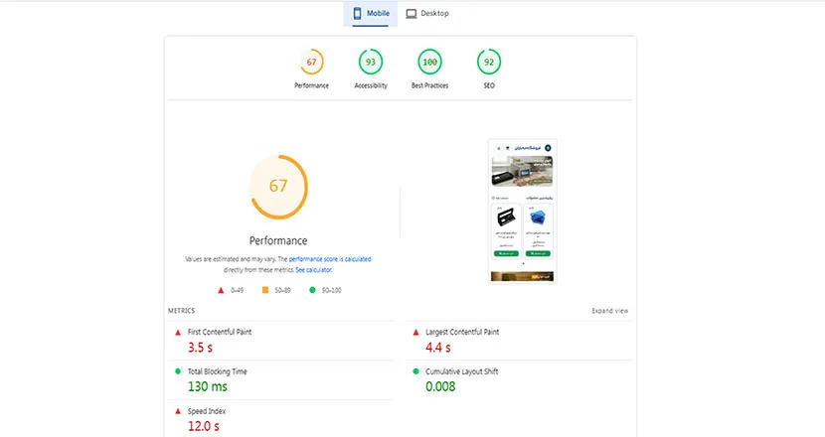Click the 4.4 s Largest Contentful Paint value
Screen dimensions: 825x437
click(x=438, y=348)
